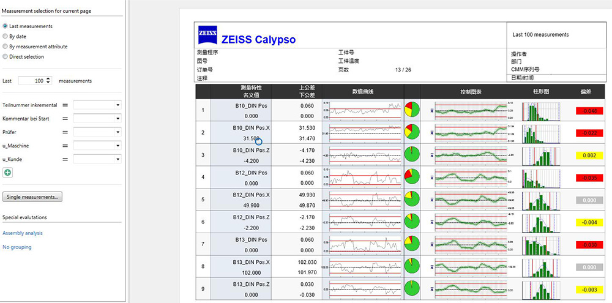612x303 pixels.
Task: Click the pie chart icon for B13_DIN Pos
Action: pyautogui.click(x=412, y=243)
